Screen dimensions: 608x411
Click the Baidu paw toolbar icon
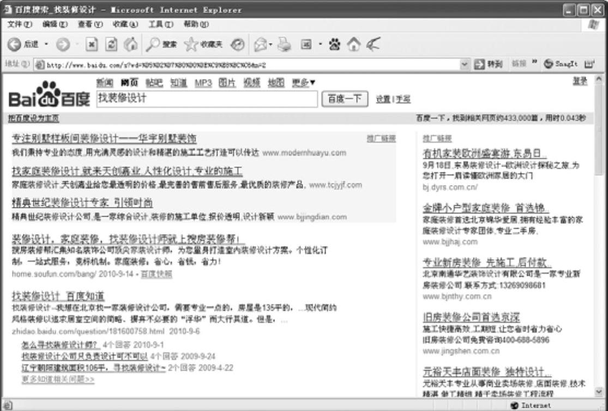coord(334,45)
